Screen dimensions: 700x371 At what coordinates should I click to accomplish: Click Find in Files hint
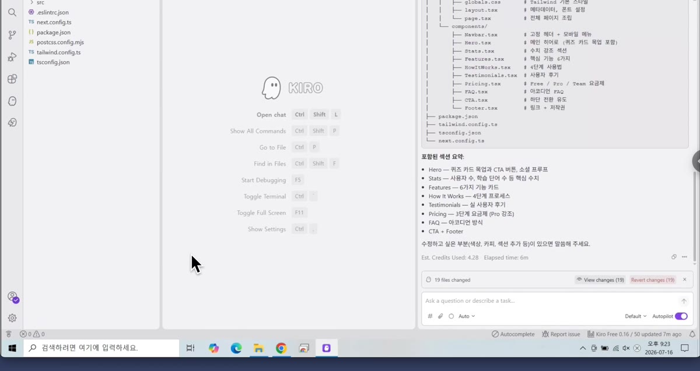tap(269, 164)
